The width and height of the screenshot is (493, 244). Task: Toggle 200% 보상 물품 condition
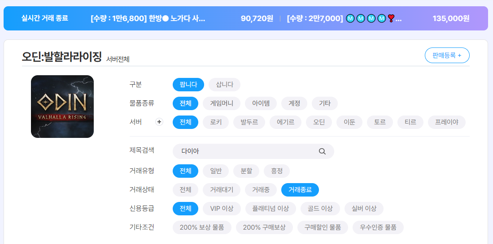click(x=202, y=227)
